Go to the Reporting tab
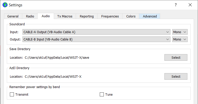Viewport: 198px width, 104px height. 87,16
